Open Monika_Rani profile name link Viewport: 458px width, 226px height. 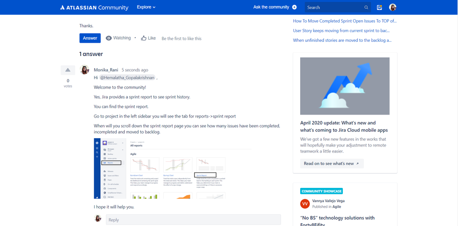pyautogui.click(x=106, y=70)
